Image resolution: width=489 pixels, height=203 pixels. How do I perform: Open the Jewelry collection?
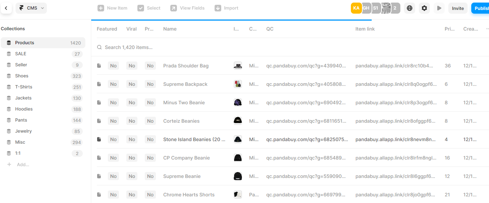(x=23, y=131)
